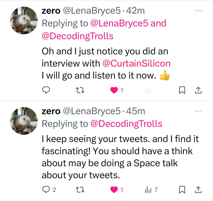Unlike the 42m interview tweet
Screen dimensions: 213x201
(x=114, y=90)
